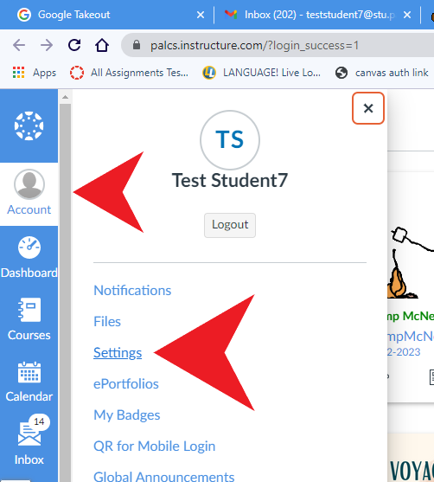Close the account tray panel
Viewport: 434px width, 482px height.
pos(368,108)
